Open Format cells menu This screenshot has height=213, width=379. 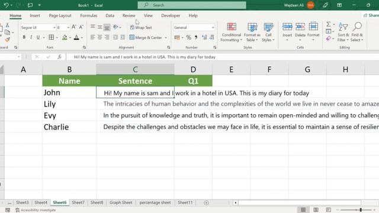(x=313, y=31)
